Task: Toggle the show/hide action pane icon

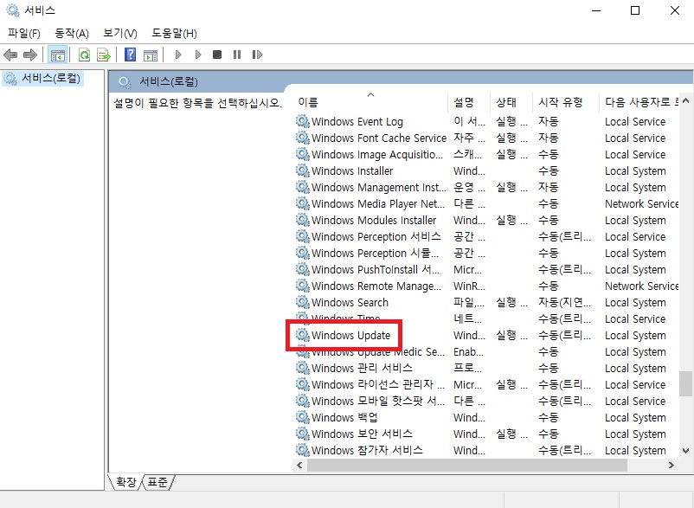Action: 151,55
